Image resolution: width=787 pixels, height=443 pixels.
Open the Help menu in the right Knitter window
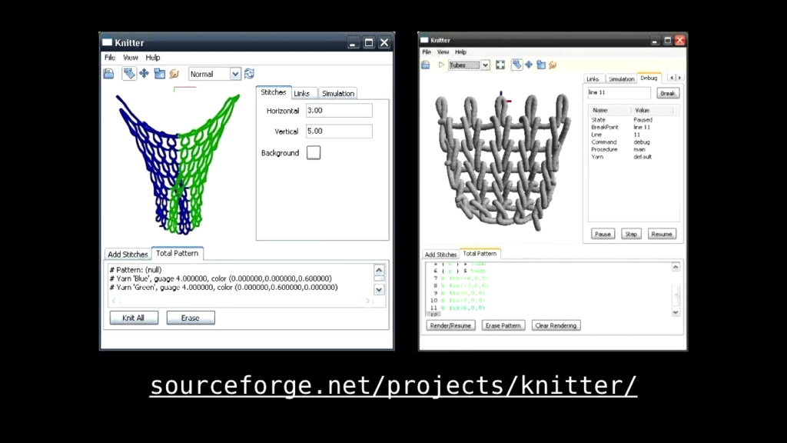click(x=461, y=52)
